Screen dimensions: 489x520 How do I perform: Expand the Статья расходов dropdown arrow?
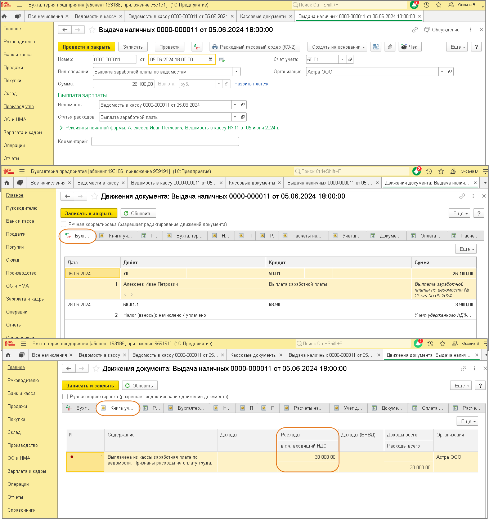[235, 117]
